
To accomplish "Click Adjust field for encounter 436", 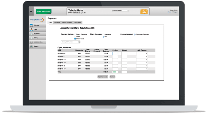I will [x=124, y=53].
